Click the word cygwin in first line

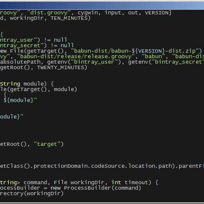coord(88,13)
